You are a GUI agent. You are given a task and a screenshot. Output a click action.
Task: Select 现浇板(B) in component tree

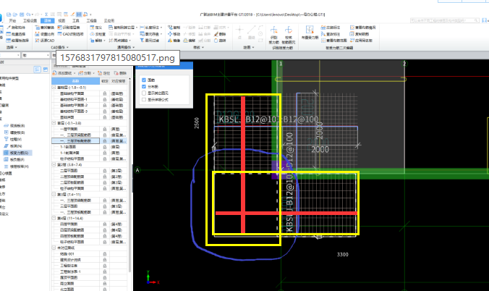[x=14, y=125]
